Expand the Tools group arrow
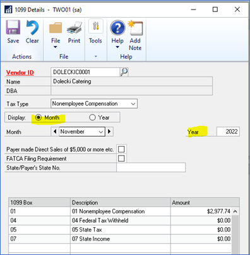Image resolution: width=250 pixels, height=255 pixels. [x=96, y=56]
